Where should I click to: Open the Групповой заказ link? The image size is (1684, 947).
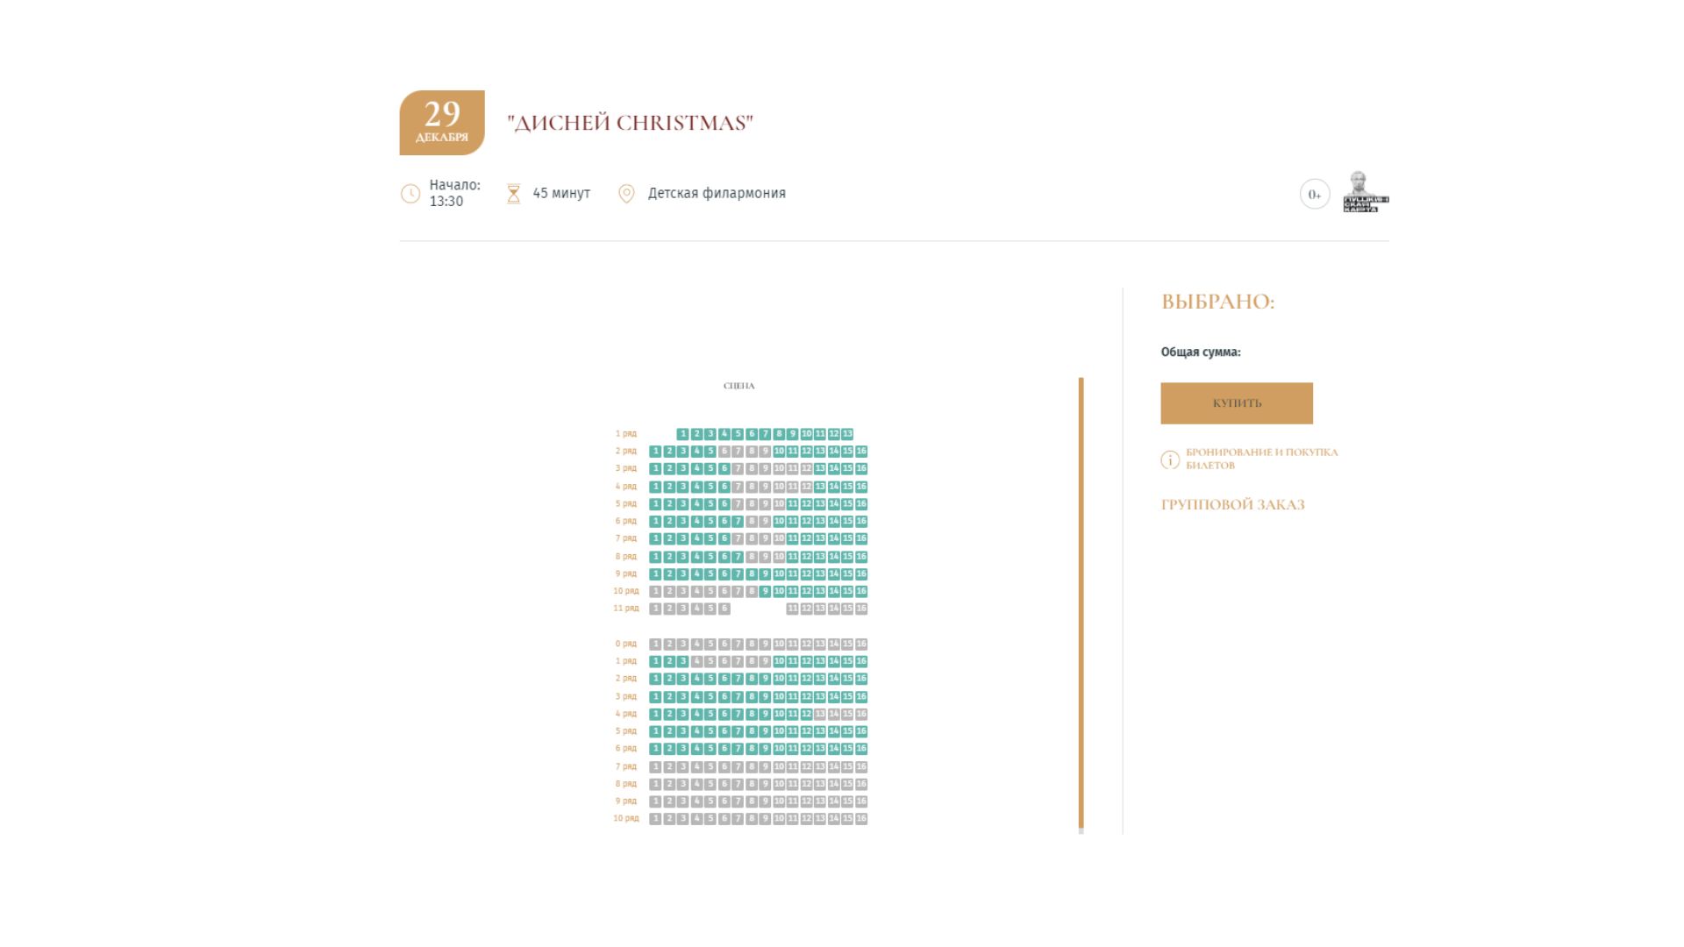point(1232,505)
